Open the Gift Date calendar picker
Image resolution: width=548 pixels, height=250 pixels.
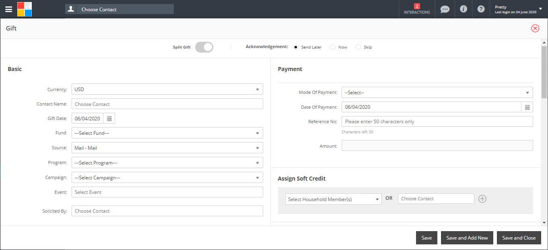pyautogui.click(x=109, y=118)
